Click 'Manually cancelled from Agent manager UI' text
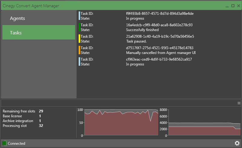The image size is (242, 148). coord(161,53)
